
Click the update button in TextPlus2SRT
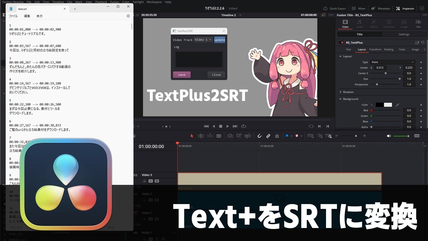point(219,40)
